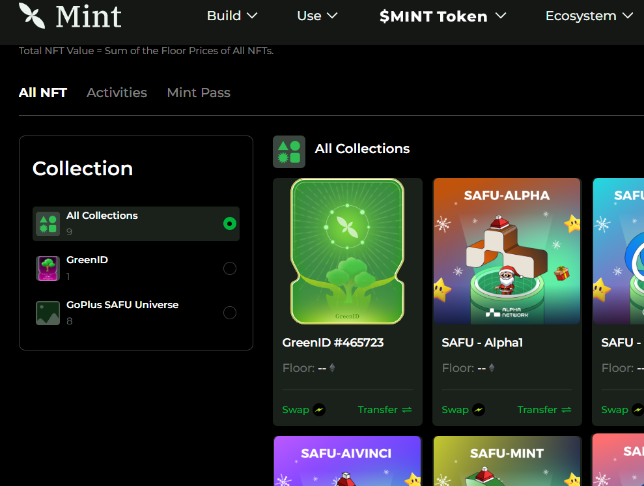Viewport: 644px width, 486px height.
Task: Select the All Collections radio button
Action: pyautogui.click(x=230, y=223)
